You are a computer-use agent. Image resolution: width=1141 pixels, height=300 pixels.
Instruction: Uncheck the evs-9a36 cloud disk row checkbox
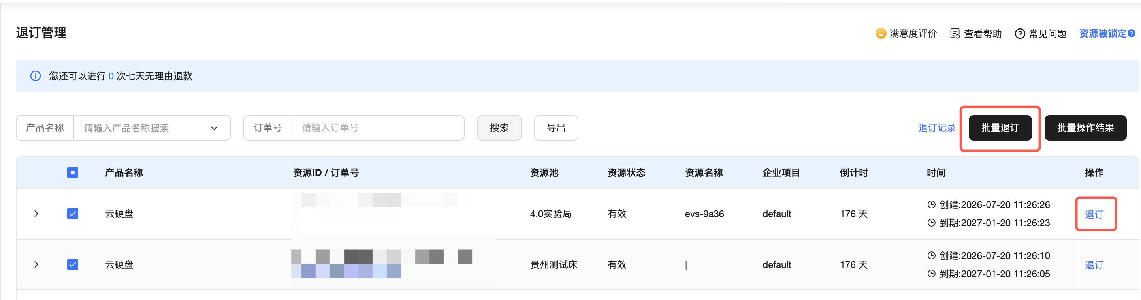click(x=73, y=214)
